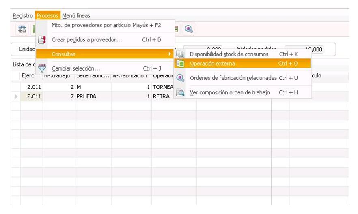This screenshot has width=358, height=214.
Task: Click the toolbar magnifier search icon
Action: coord(189,29)
